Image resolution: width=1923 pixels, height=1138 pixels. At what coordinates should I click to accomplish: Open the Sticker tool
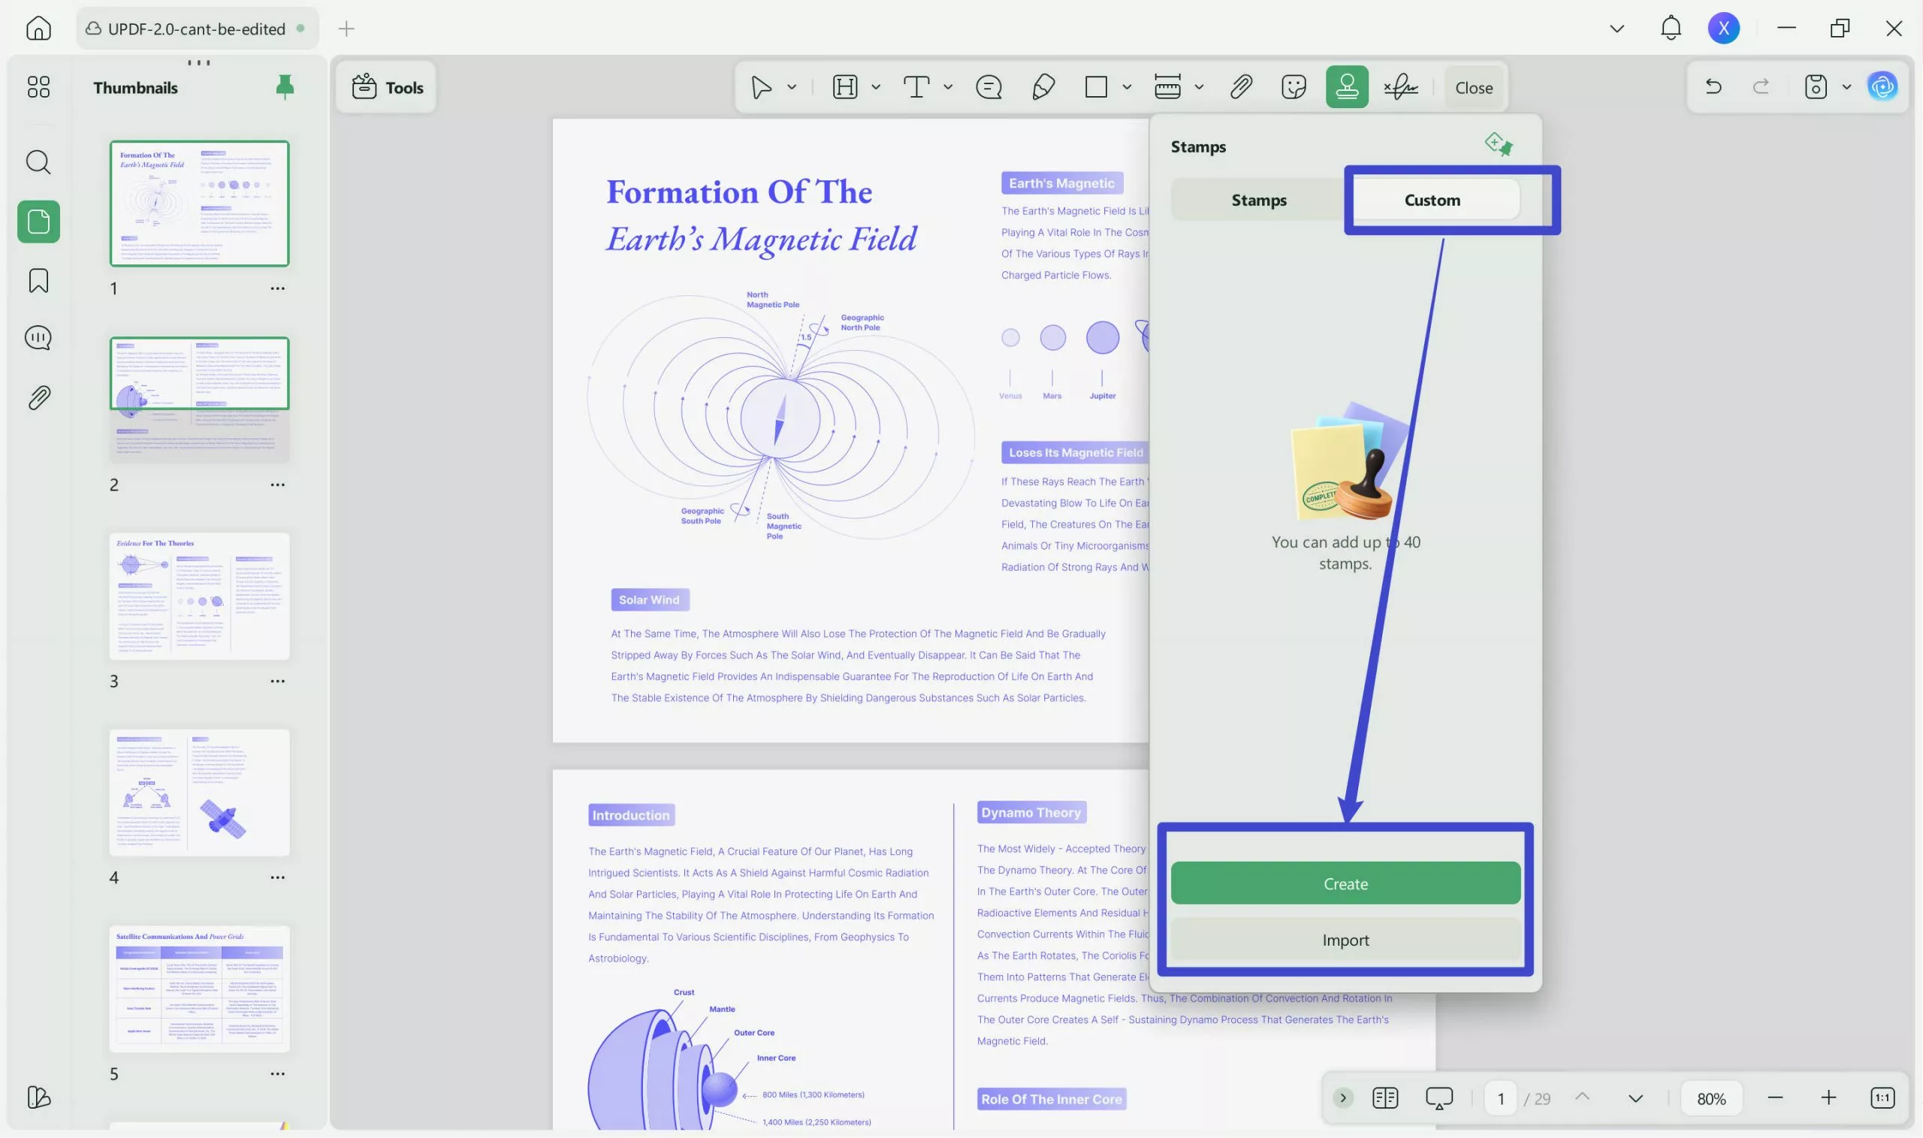pyautogui.click(x=1294, y=86)
